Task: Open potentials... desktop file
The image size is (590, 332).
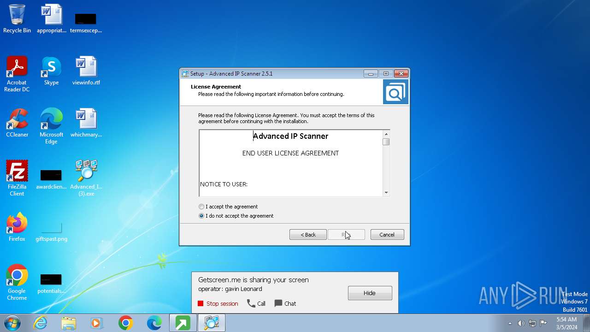Action: [51, 283]
